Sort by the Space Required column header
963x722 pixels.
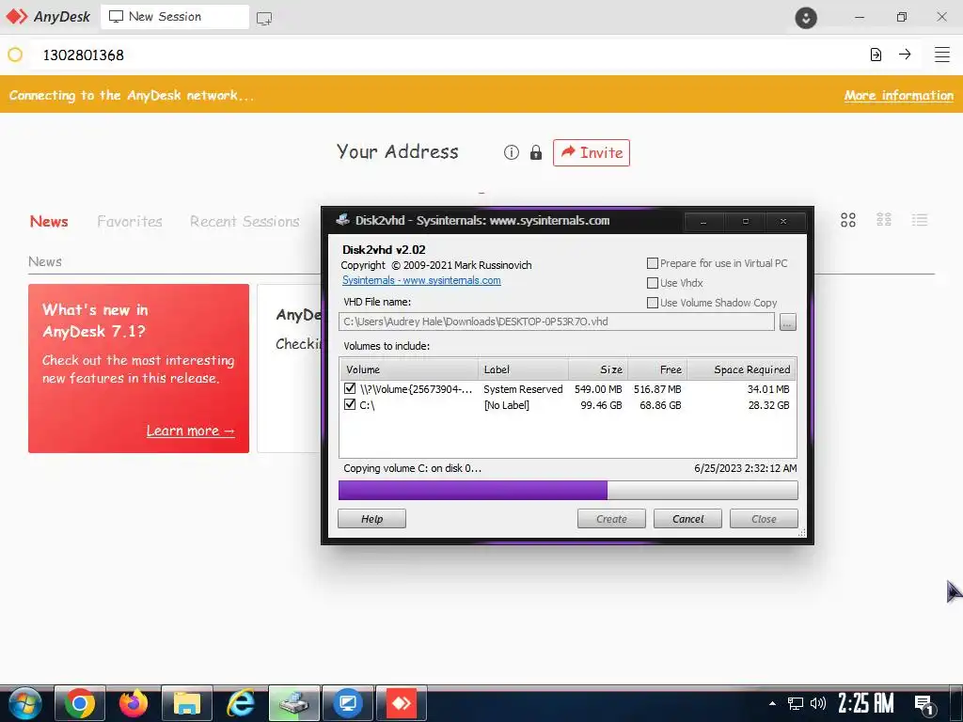[741, 369]
